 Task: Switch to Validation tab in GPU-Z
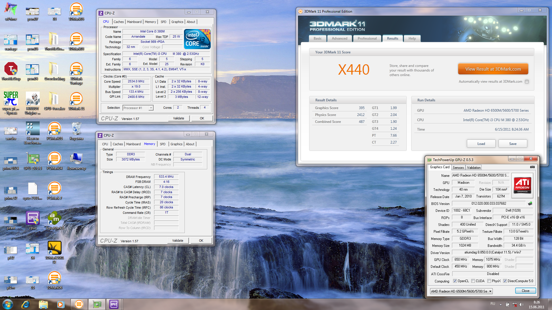point(474,168)
